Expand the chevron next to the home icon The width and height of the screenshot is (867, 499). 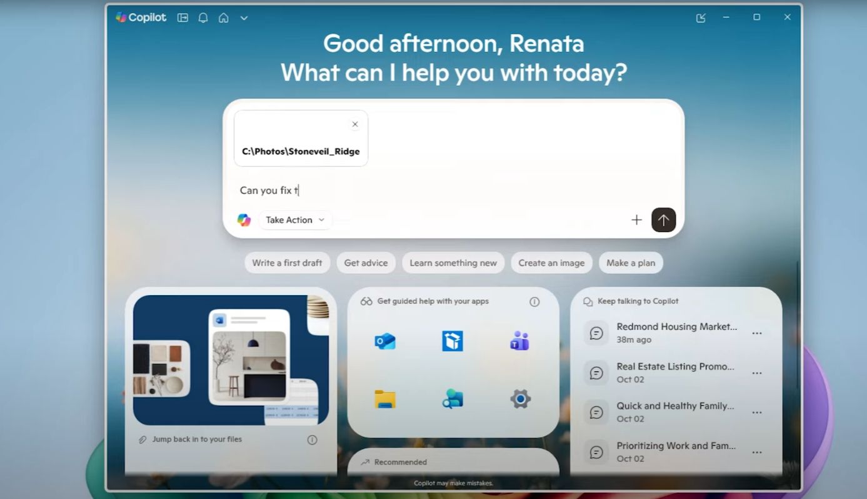(244, 18)
